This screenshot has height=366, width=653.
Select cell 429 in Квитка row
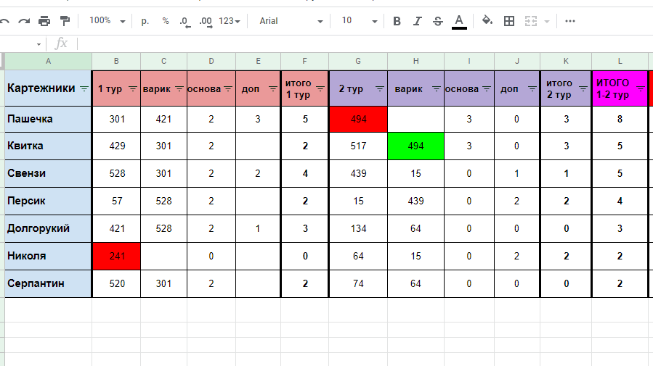click(117, 146)
